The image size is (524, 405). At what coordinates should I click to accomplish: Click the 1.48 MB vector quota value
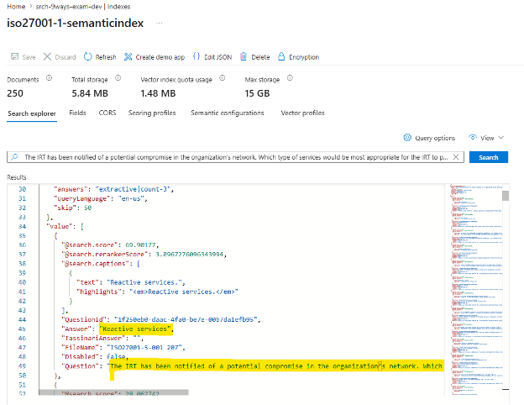point(158,93)
